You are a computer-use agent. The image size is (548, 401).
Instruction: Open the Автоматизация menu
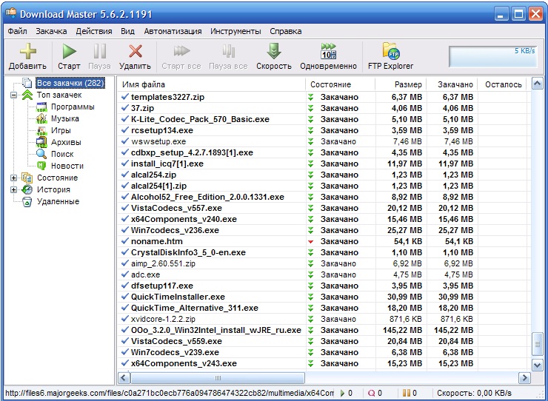[173, 31]
